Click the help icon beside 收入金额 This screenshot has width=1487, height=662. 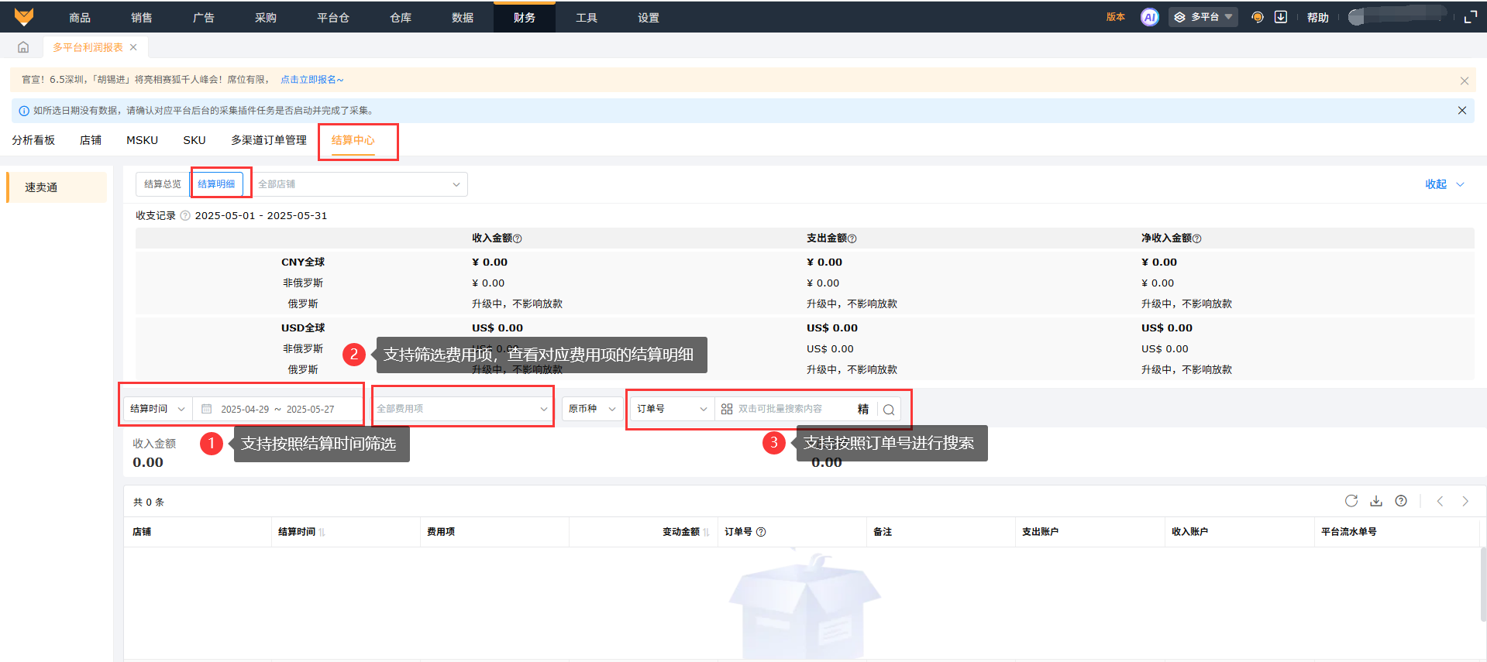click(x=518, y=238)
